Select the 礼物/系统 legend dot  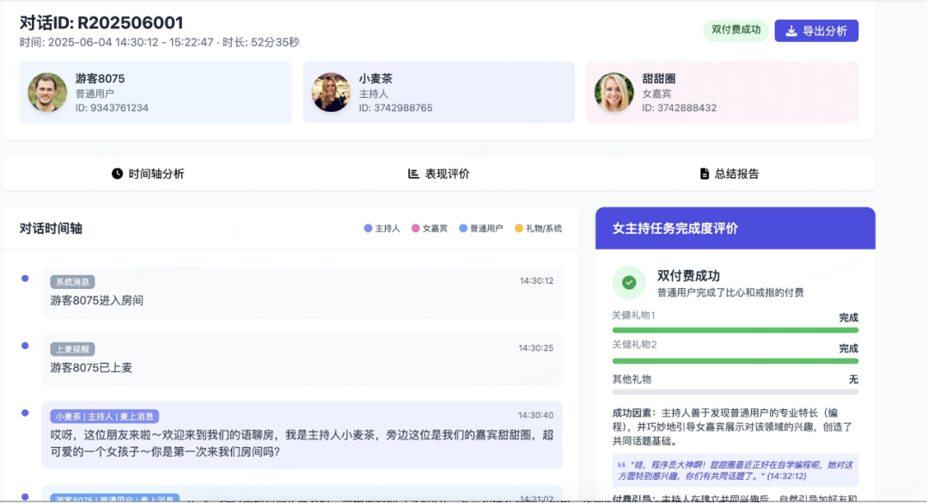point(518,228)
